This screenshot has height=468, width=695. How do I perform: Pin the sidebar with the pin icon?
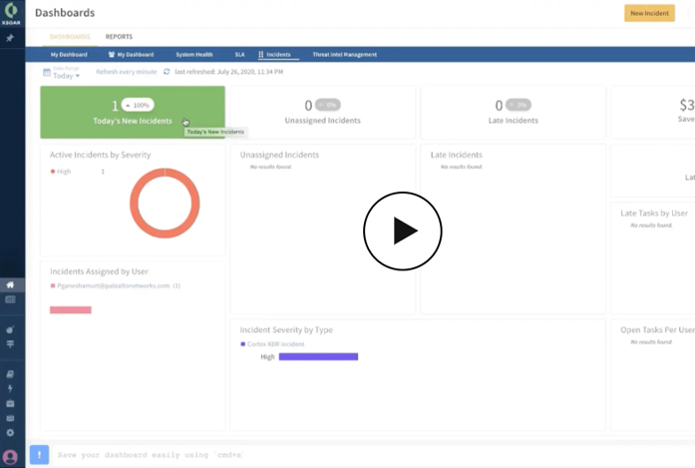click(10, 38)
